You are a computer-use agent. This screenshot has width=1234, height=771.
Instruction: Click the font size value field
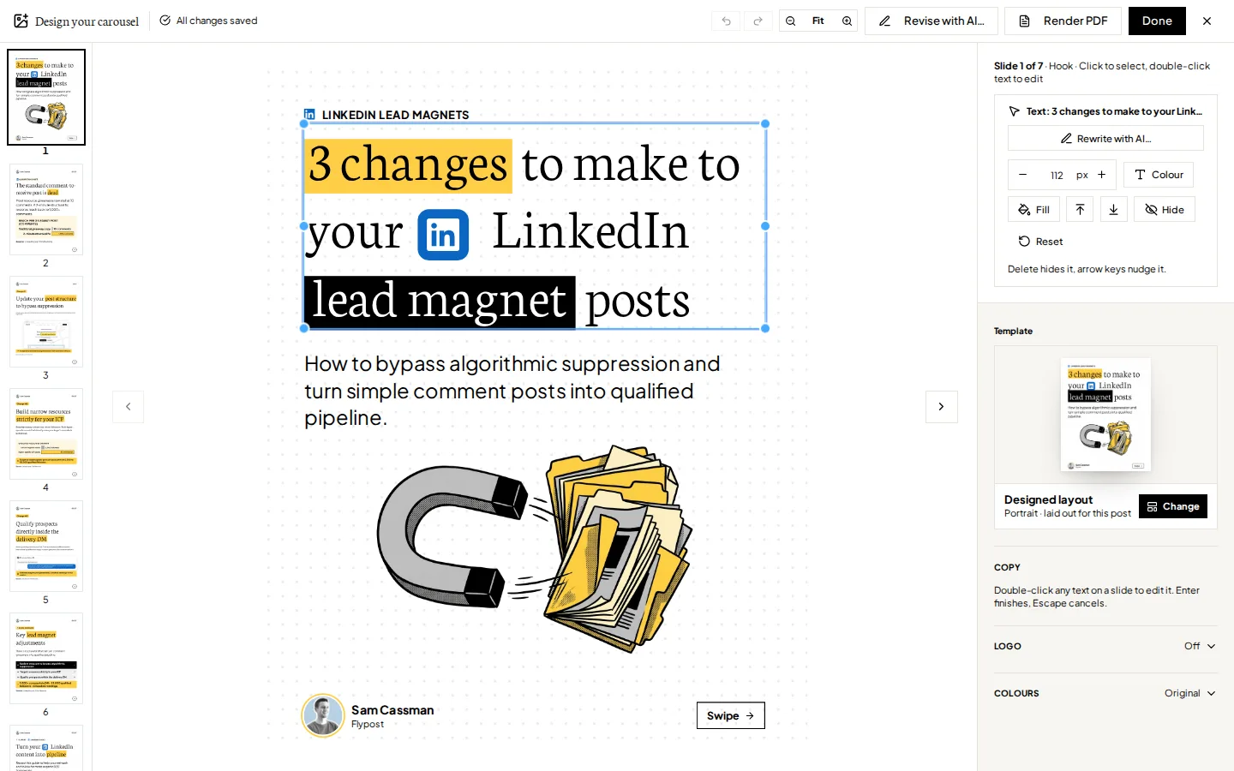tap(1057, 175)
